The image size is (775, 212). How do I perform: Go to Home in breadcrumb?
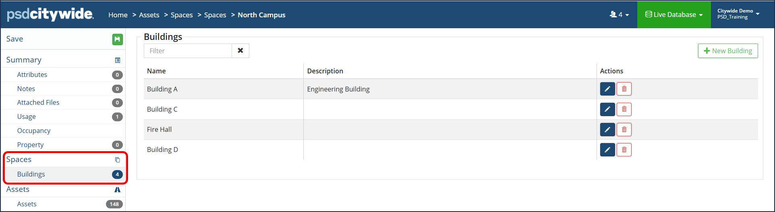pyautogui.click(x=118, y=15)
